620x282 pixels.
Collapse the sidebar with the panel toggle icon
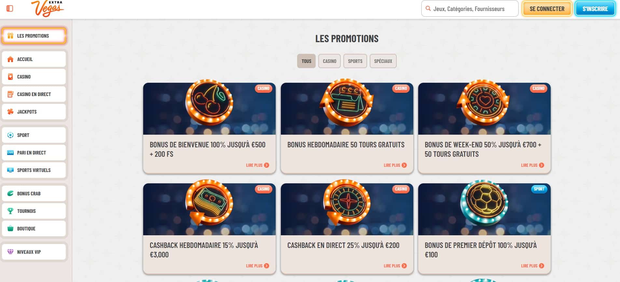[10, 8]
